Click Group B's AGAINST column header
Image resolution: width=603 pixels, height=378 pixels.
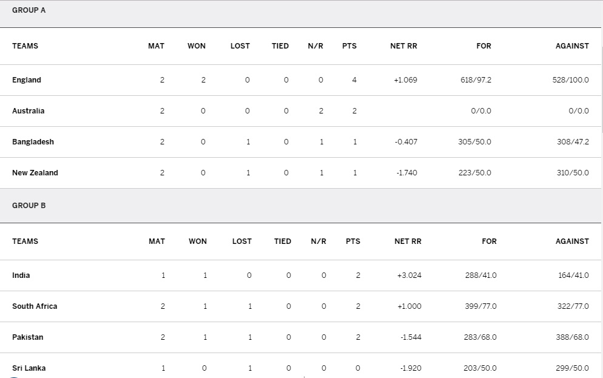tap(572, 241)
